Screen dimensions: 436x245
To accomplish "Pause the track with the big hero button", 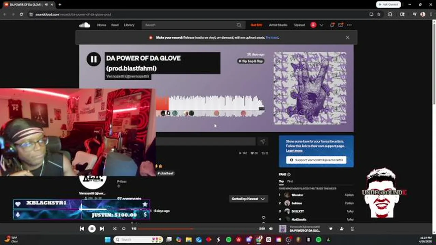I will coord(93,59).
